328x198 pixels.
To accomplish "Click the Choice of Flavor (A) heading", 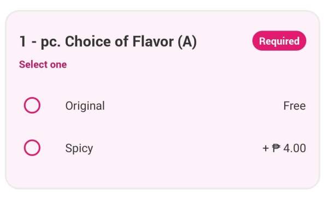I will 108,41.
